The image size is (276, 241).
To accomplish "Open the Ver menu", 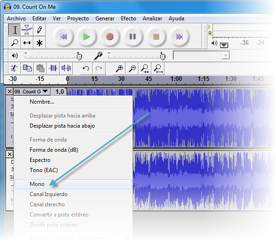I will 56,19.
